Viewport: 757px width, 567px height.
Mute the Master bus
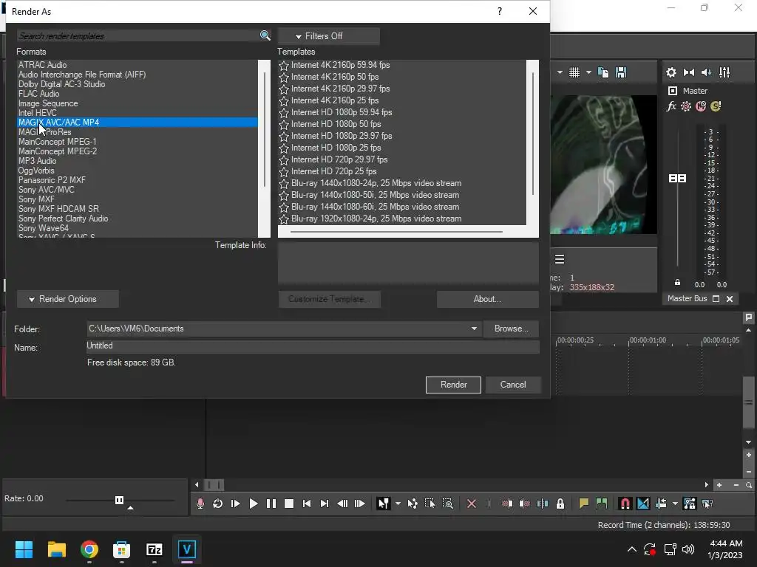click(x=701, y=106)
